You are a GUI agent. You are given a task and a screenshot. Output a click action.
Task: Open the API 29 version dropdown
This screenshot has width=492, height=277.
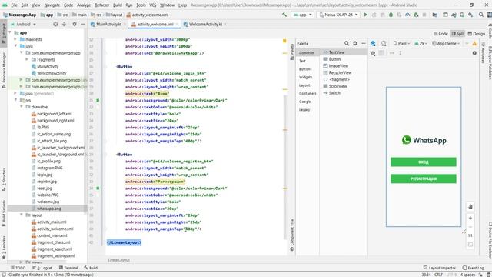click(421, 43)
